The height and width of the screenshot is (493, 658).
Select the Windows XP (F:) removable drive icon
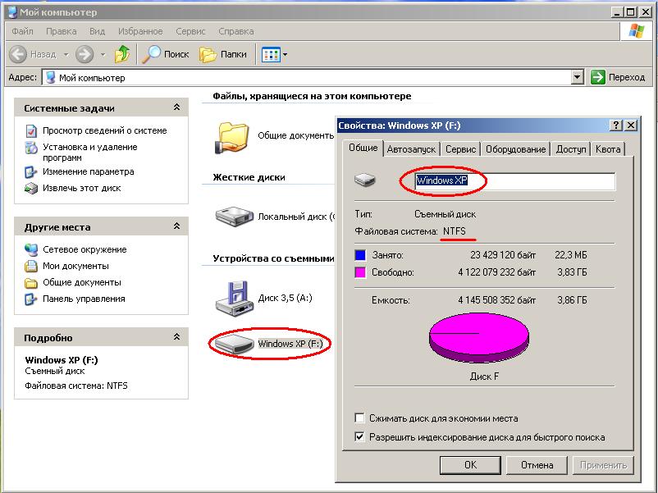click(x=235, y=344)
